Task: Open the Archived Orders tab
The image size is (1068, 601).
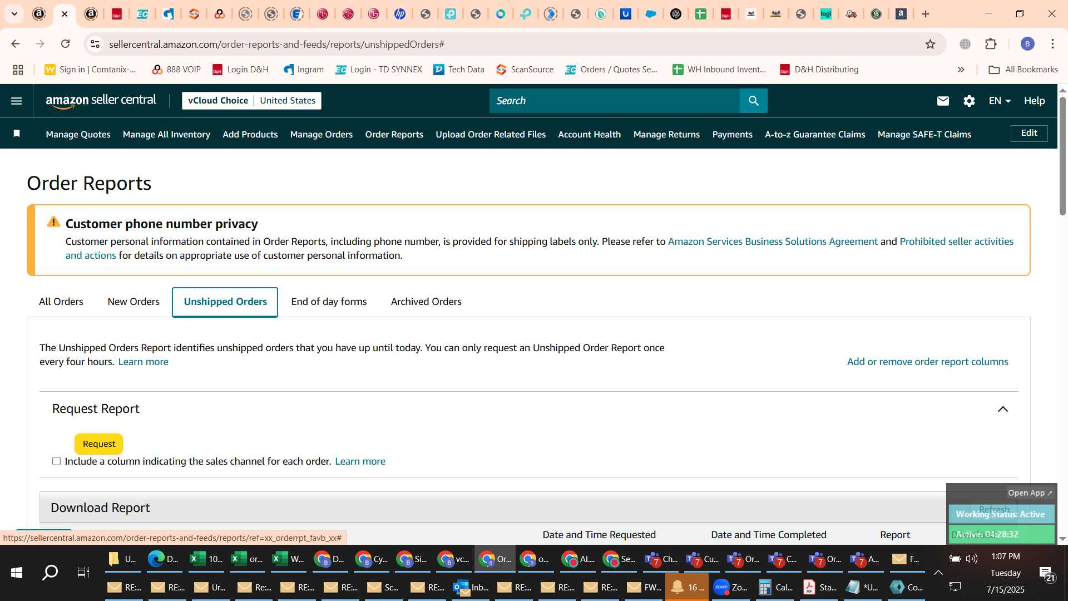Action: click(x=426, y=302)
